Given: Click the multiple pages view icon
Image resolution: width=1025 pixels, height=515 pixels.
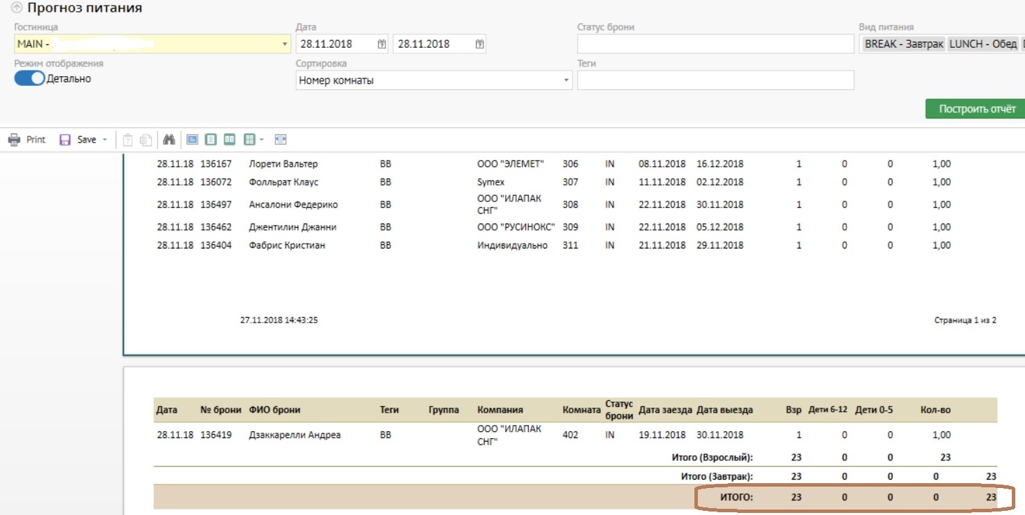Looking at the screenshot, I should tap(249, 140).
